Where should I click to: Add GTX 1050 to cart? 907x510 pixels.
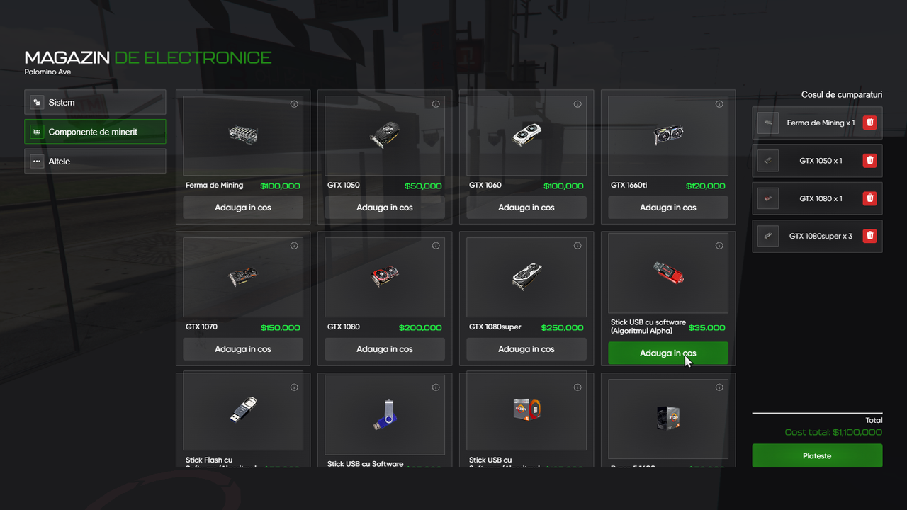coord(385,208)
